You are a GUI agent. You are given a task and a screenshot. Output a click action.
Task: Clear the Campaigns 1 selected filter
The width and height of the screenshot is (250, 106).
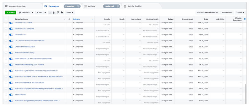point(78,6)
